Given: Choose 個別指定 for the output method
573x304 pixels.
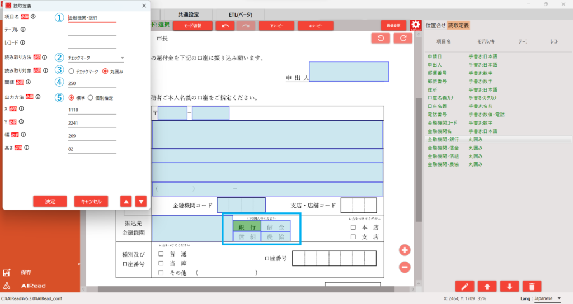Looking at the screenshot, I should 91,98.
